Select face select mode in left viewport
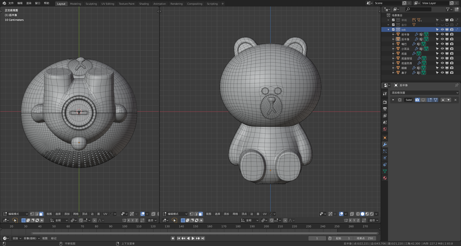Screen dimensions: 461x246 (x=41, y=214)
